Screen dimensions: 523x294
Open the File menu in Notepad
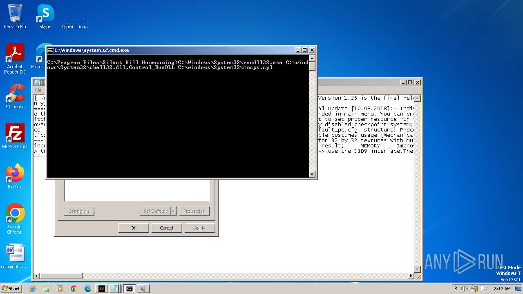38,90
